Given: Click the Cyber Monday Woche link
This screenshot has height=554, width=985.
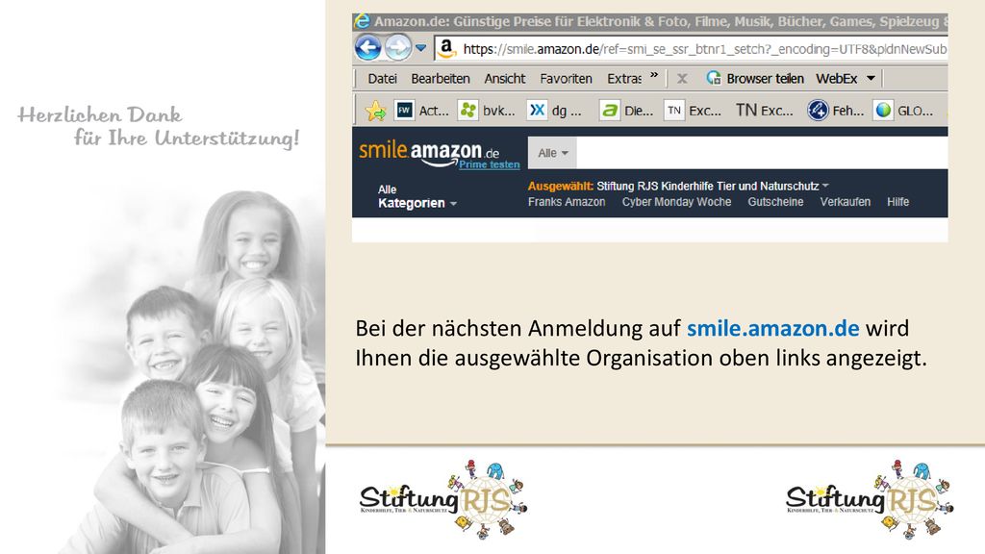Looking at the screenshot, I should point(676,202).
